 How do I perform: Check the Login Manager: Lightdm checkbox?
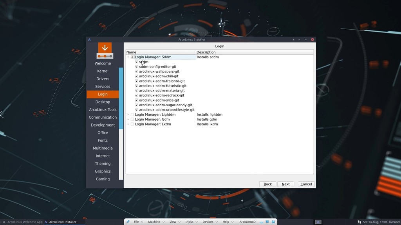(132, 114)
